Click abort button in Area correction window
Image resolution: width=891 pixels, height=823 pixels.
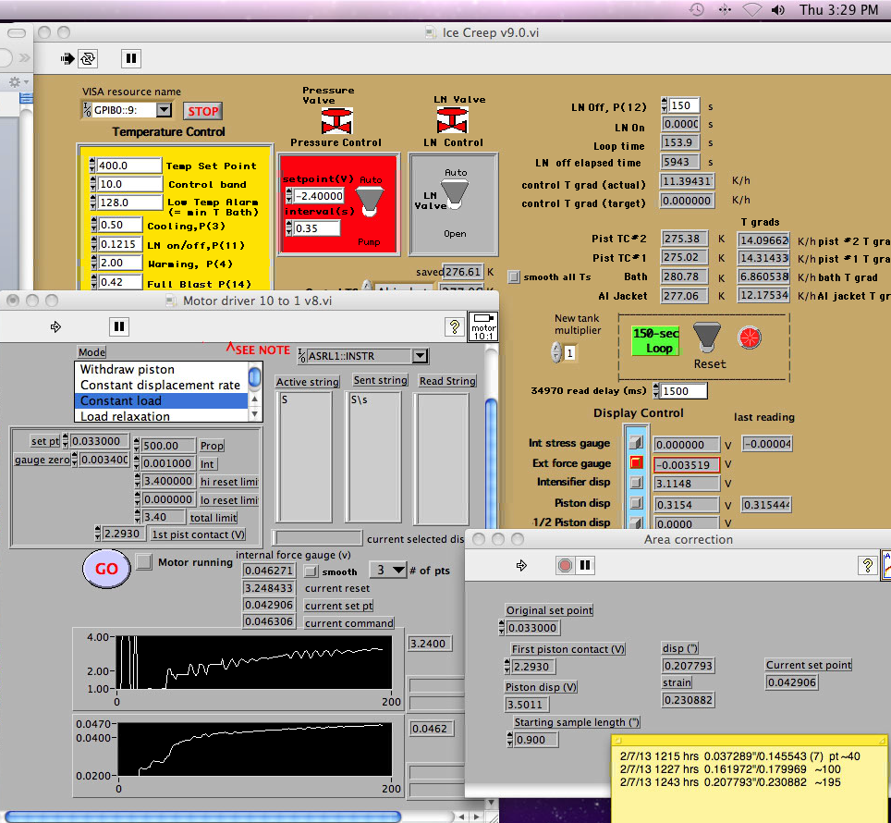coord(566,564)
